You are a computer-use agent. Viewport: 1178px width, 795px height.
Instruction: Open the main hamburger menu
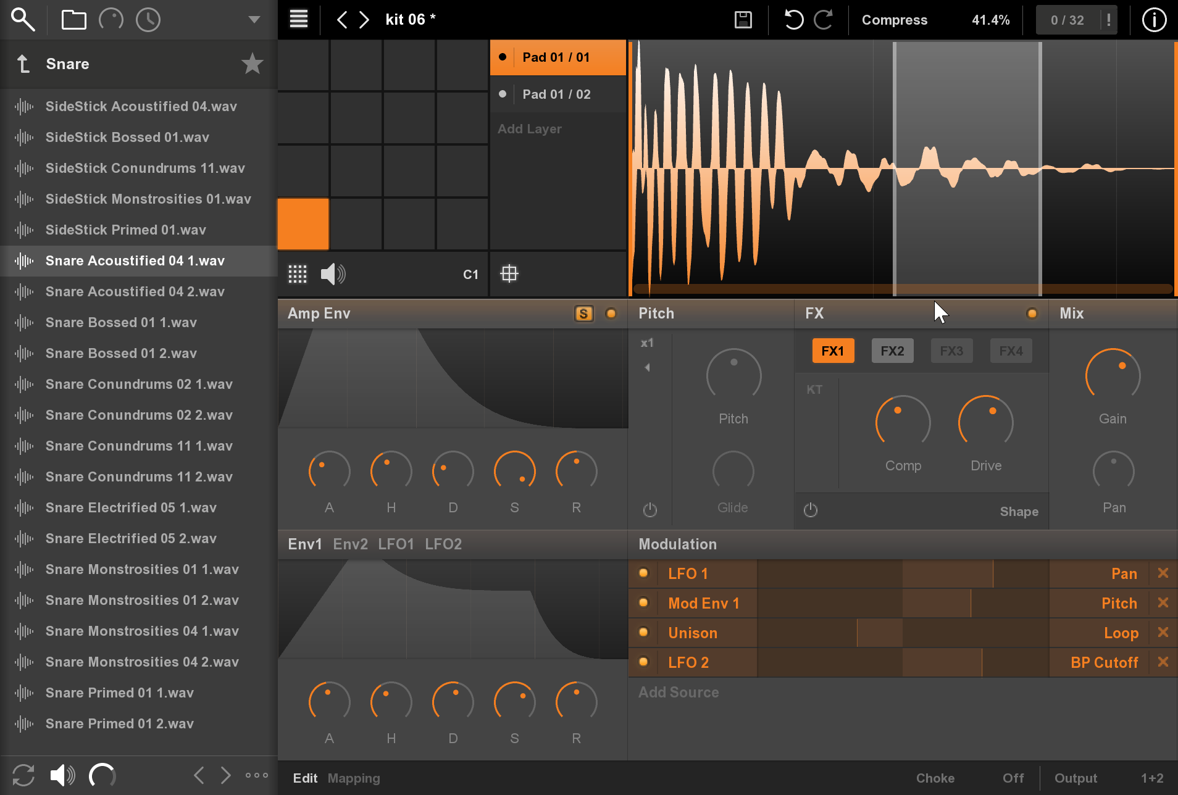point(299,19)
